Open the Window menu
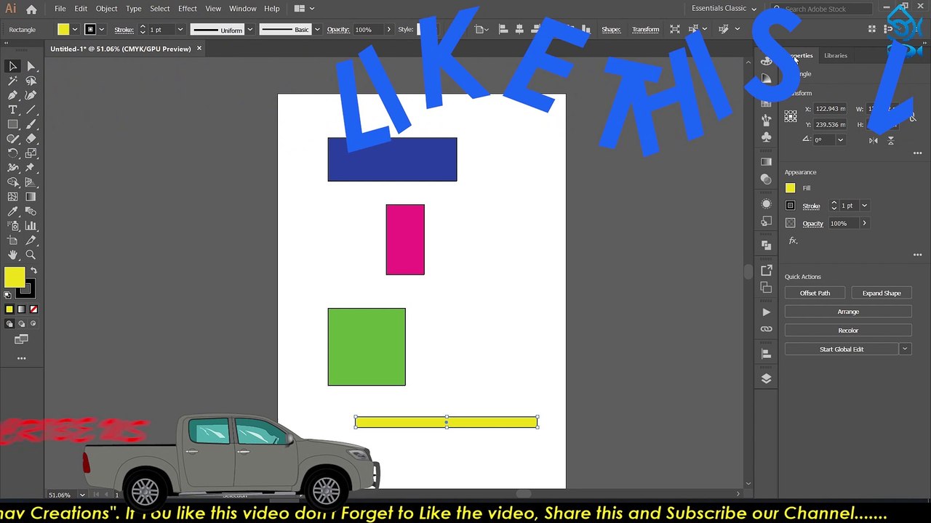This screenshot has height=523, width=931. click(x=242, y=9)
